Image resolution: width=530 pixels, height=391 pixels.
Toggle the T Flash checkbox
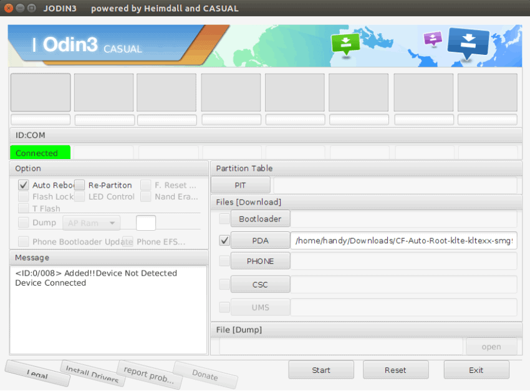(23, 208)
